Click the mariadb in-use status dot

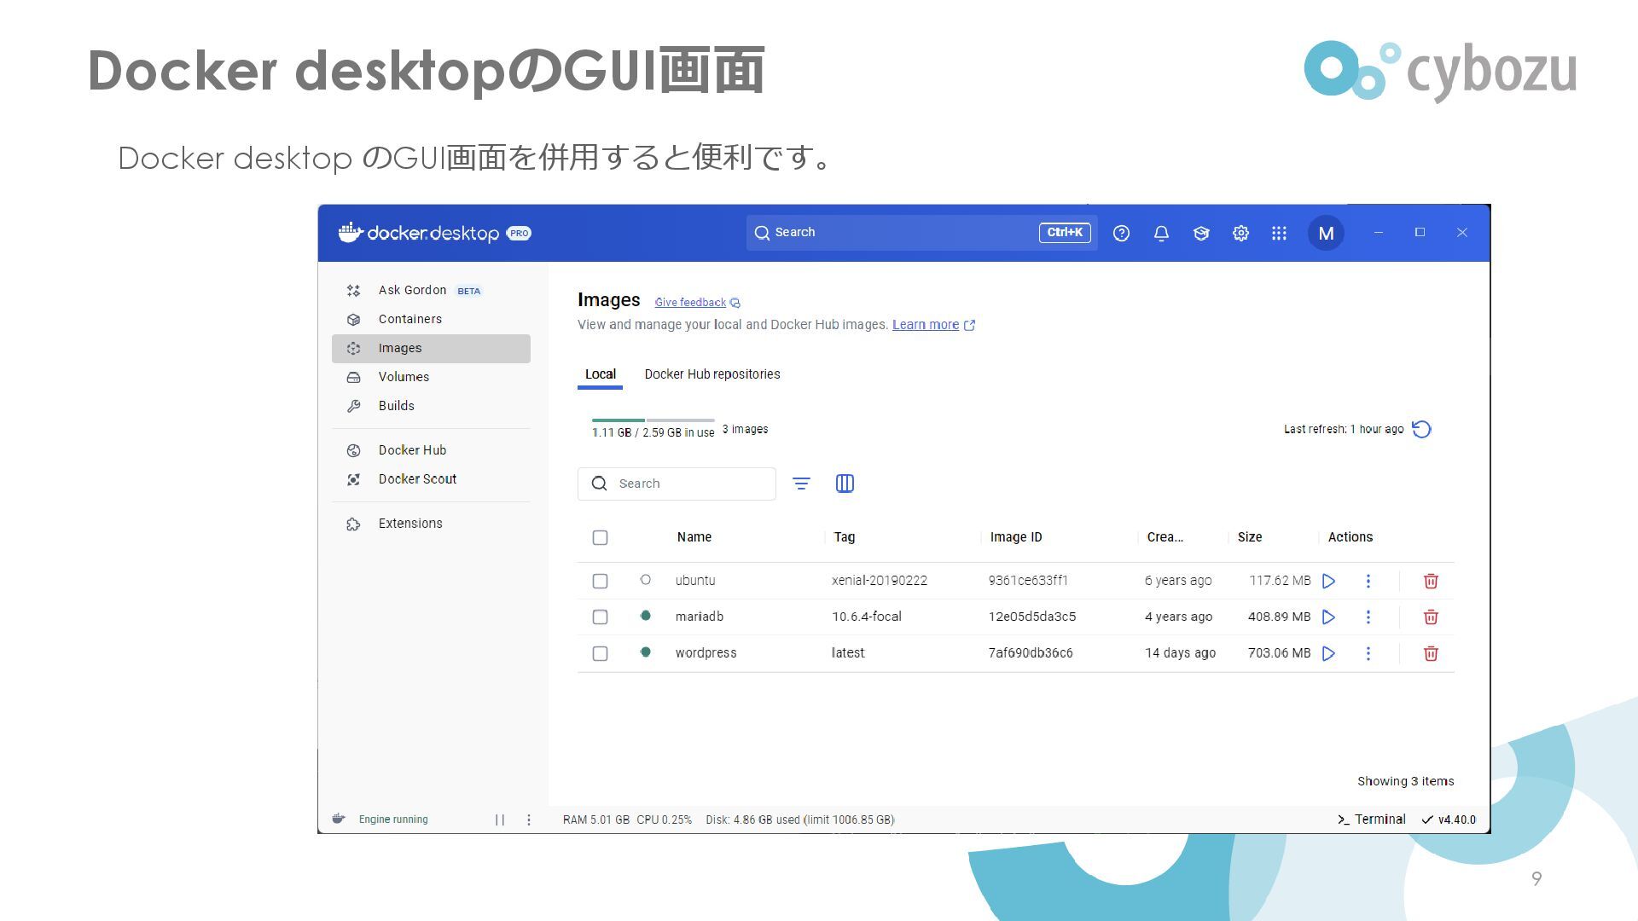[x=646, y=616]
